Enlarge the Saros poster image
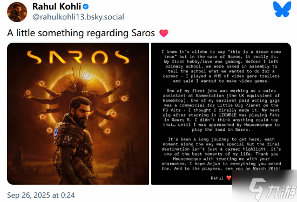The height and width of the screenshot is (202, 297). coord(78,114)
